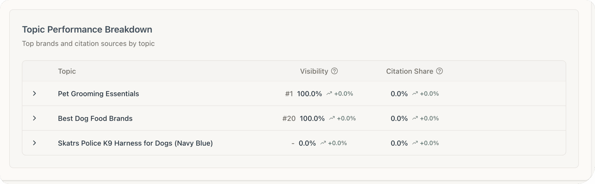Open the Best Dog Food Brands topic
Image resolution: width=595 pixels, height=184 pixels.
tap(95, 118)
